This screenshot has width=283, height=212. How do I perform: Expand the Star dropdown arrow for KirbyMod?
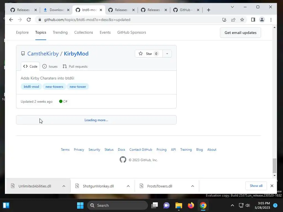(167, 54)
